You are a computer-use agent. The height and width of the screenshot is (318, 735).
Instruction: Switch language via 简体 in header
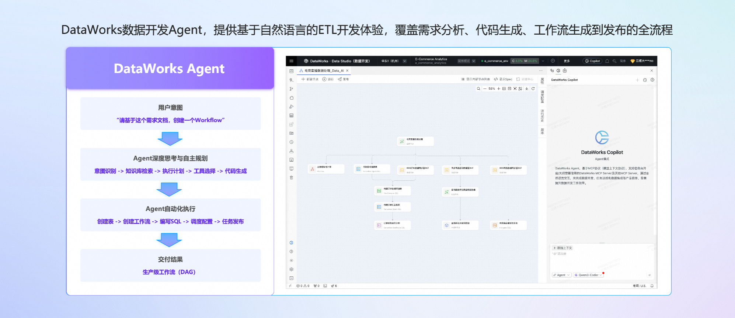click(623, 61)
